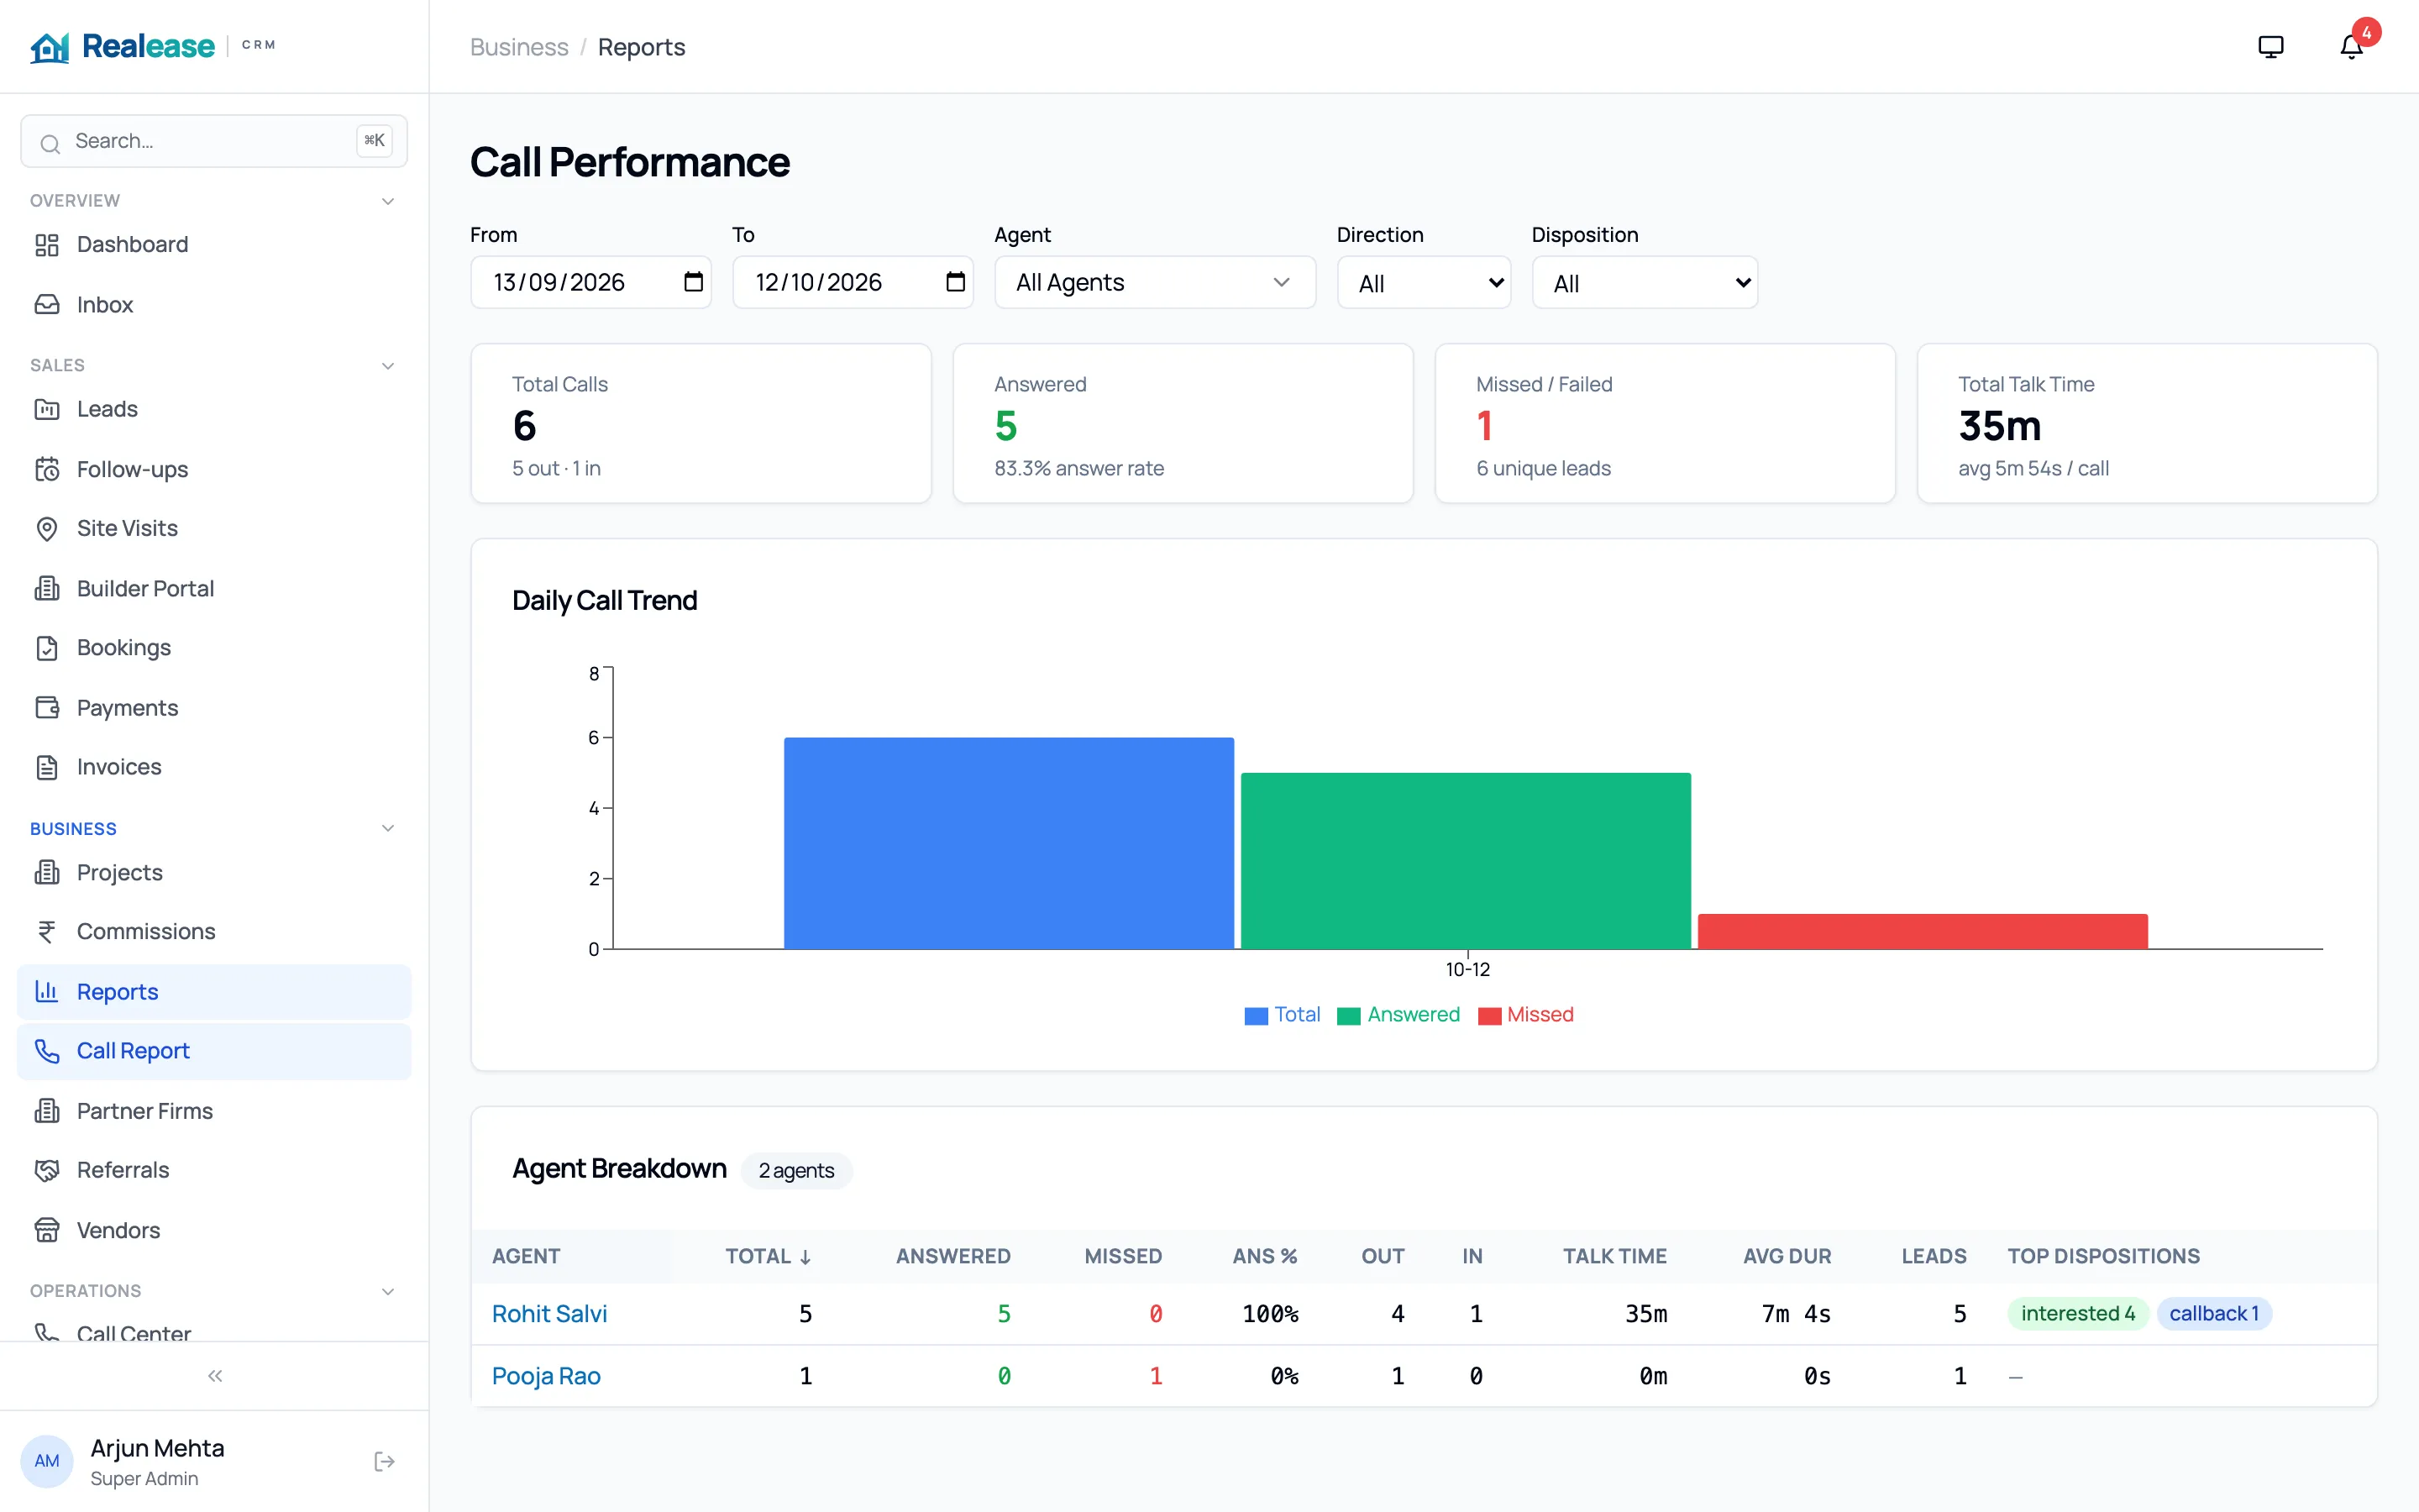
Task: Click the monitor display icon in header
Action: 2271,47
